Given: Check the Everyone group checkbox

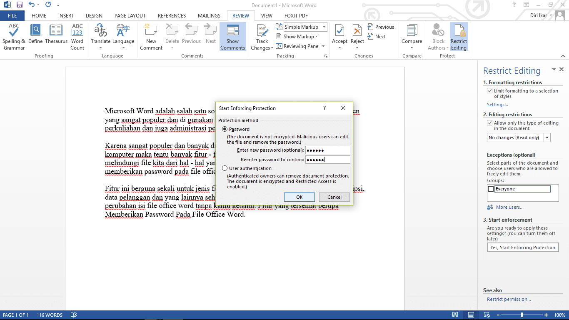Looking at the screenshot, I should (491, 189).
